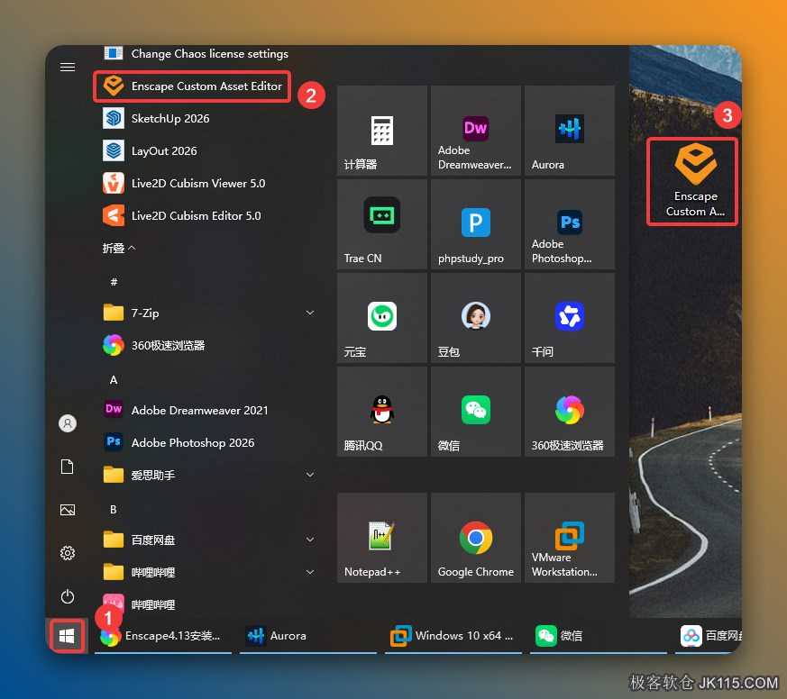The width and height of the screenshot is (787, 699).
Task: Open the 计算器 calculator tile
Action: click(x=382, y=131)
